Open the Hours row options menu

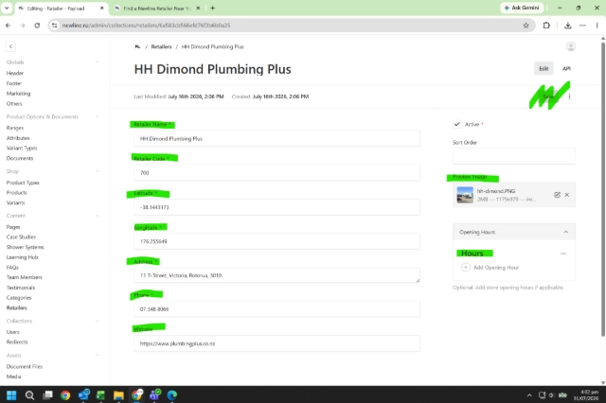coord(563,254)
